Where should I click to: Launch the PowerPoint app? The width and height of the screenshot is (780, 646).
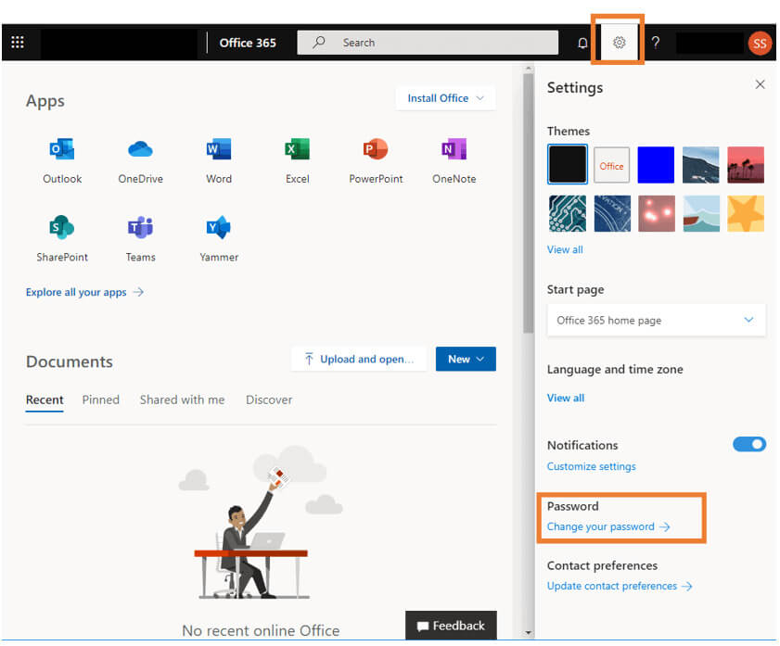pyautogui.click(x=376, y=161)
